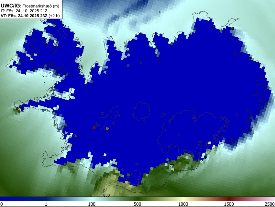Click the 13 value in the western bay islands
275x207 pixels.
tap(56, 74)
